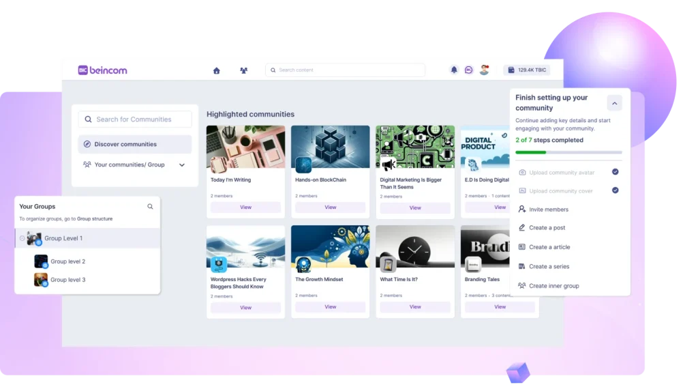Click the Invite members person icon
The image size is (698, 387).
pos(521,209)
